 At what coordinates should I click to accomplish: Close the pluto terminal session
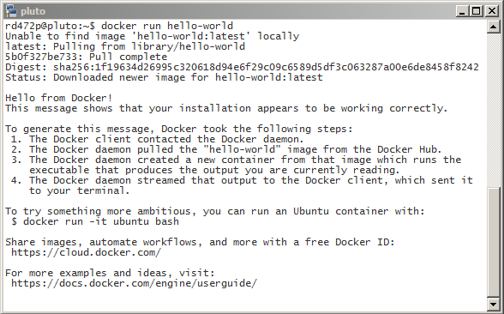point(492,11)
